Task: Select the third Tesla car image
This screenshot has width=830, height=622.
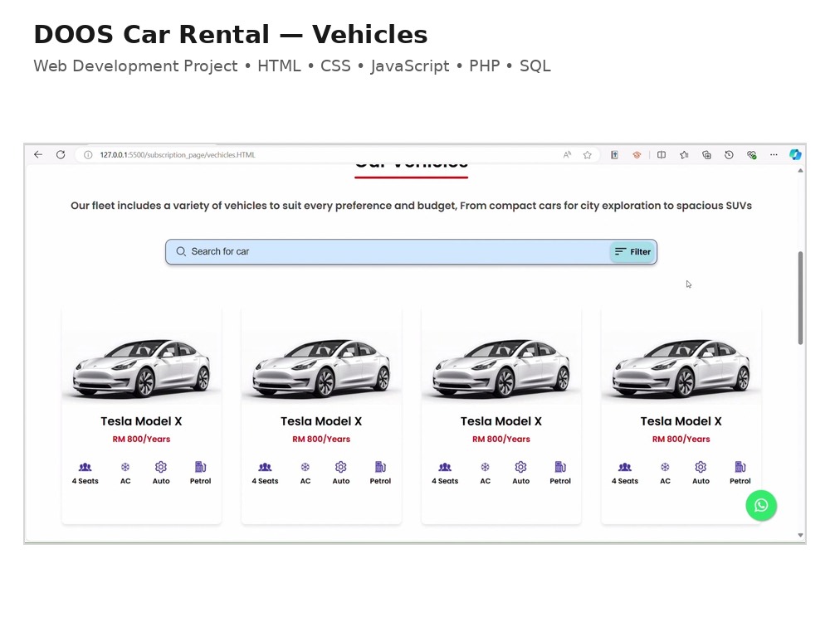Action: 501,368
